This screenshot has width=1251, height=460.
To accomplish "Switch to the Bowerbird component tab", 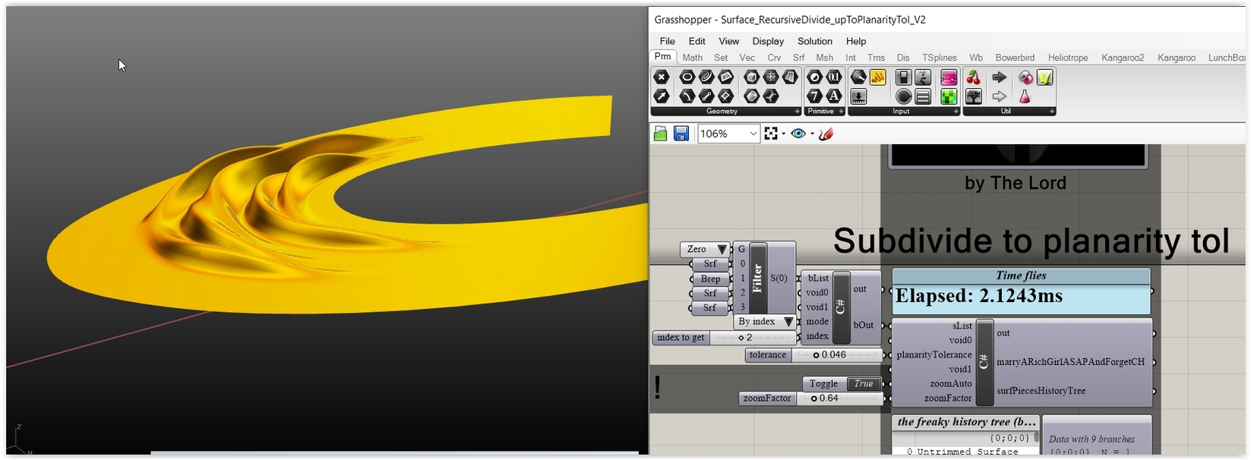I will point(1015,58).
